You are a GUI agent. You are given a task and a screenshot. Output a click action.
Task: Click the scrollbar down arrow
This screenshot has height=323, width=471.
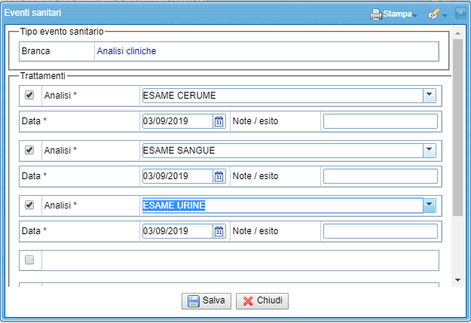[457, 280]
